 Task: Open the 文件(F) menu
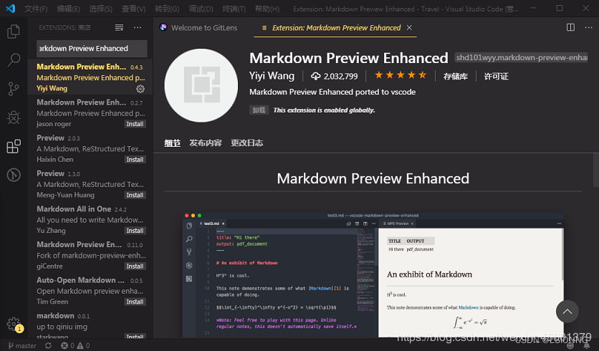(x=36, y=9)
